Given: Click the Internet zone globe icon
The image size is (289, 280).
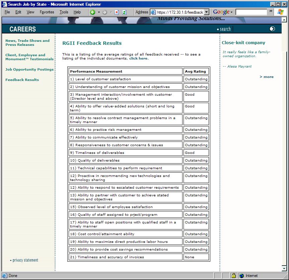Looking at the screenshot, I should (242, 276).
